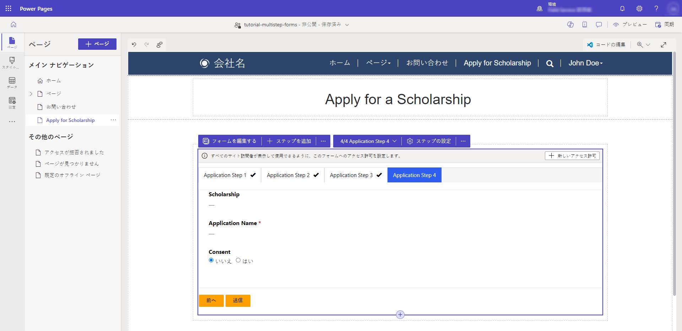Open the 4/4 Application Step 4 dropdown
This screenshot has width=682, height=331.
point(367,141)
